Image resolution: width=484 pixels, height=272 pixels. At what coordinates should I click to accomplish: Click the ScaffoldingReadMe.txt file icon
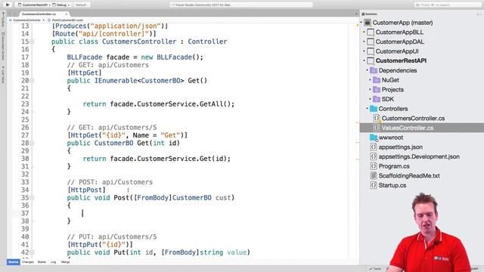pos(374,175)
